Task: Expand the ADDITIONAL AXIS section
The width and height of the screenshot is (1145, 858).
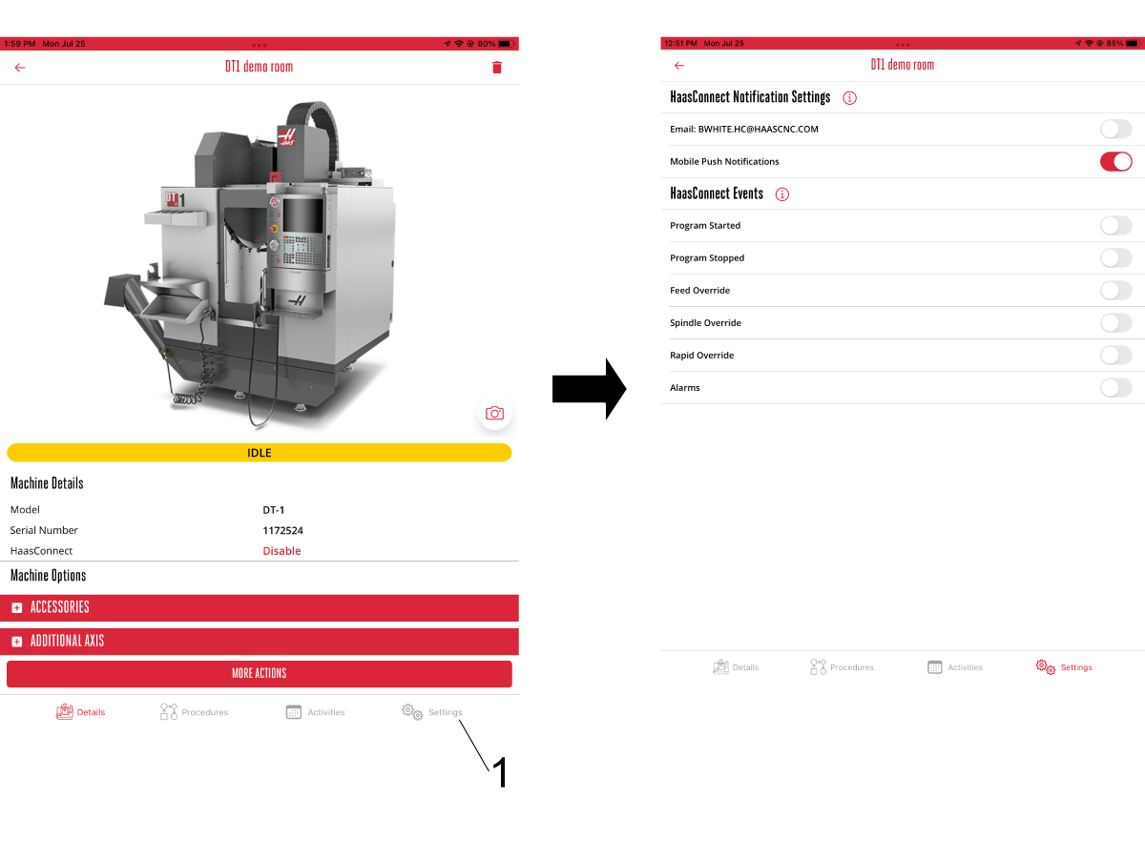Action: point(260,641)
